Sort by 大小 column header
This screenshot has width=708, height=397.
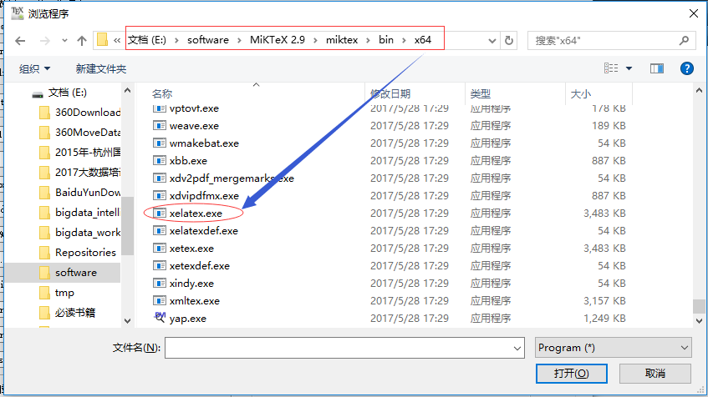[580, 93]
